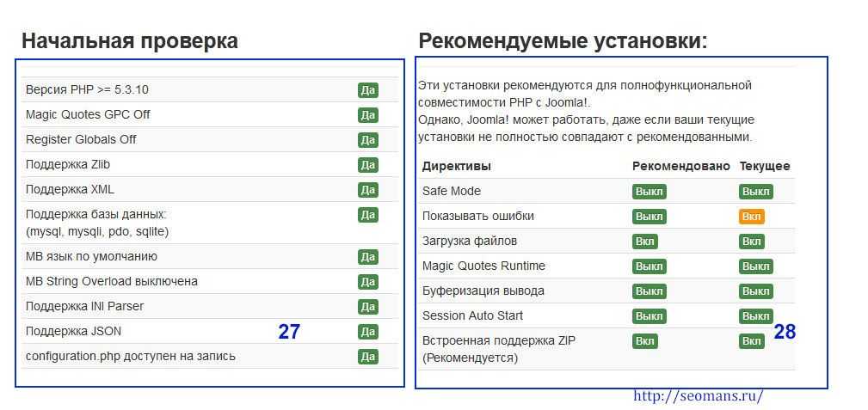
Task: Click the Директивы column header
Action: [x=456, y=166]
